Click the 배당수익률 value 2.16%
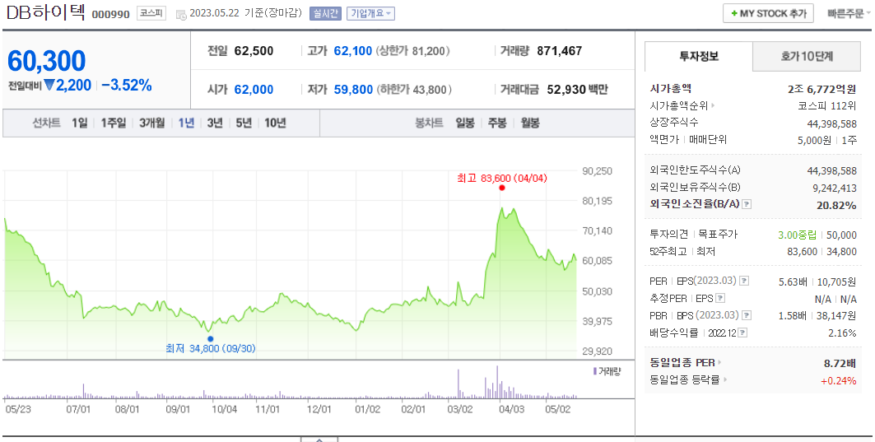Image resolution: width=875 pixels, height=442 pixels. click(x=843, y=333)
